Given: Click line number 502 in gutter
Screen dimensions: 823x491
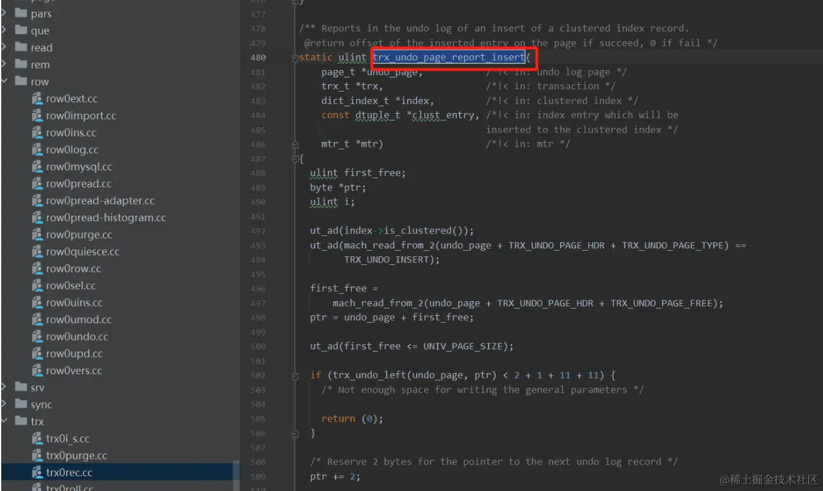Looking at the screenshot, I should click(x=258, y=375).
